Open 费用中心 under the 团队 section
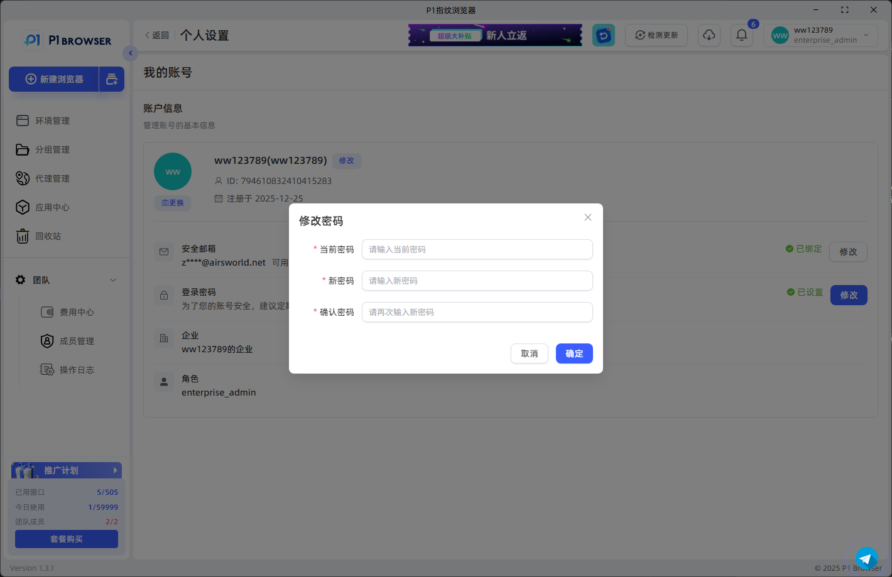 pos(78,312)
